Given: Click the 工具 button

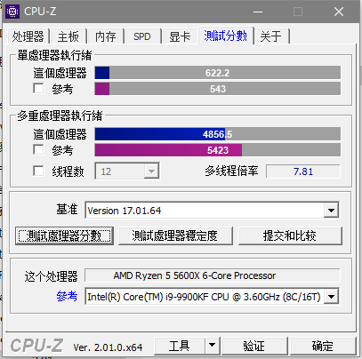Looking at the screenshot, I should 180,346.
